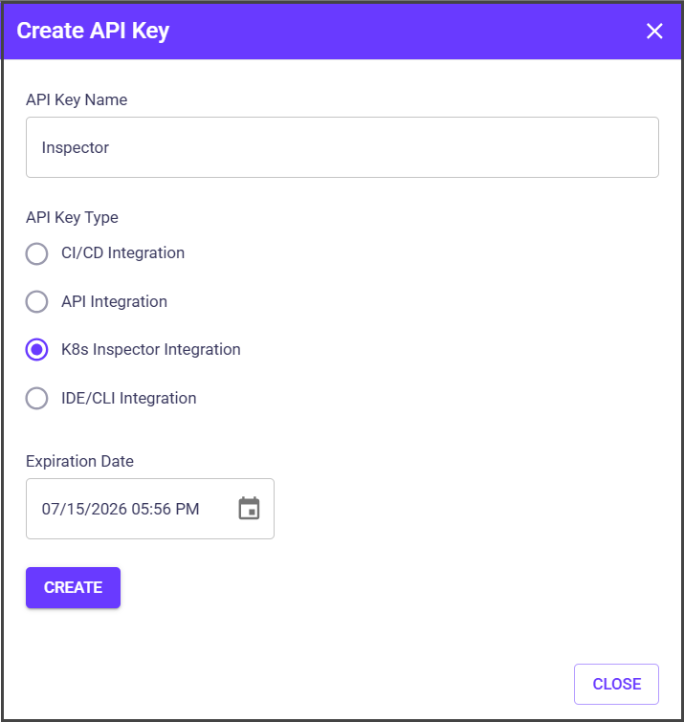Click the K8s Inspector Integration label text
This screenshot has height=722, width=684.
150,350
